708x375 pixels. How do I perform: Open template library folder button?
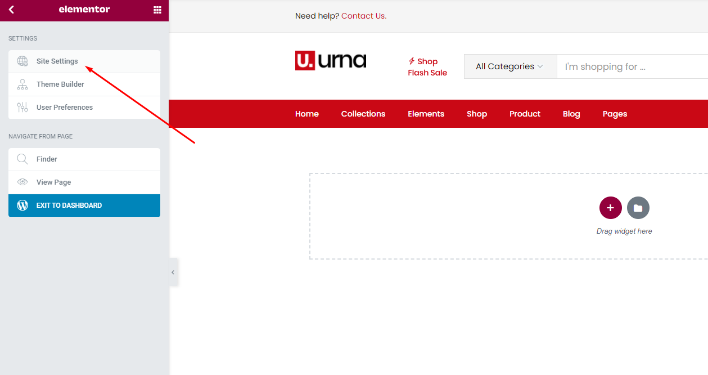pyautogui.click(x=638, y=208)
